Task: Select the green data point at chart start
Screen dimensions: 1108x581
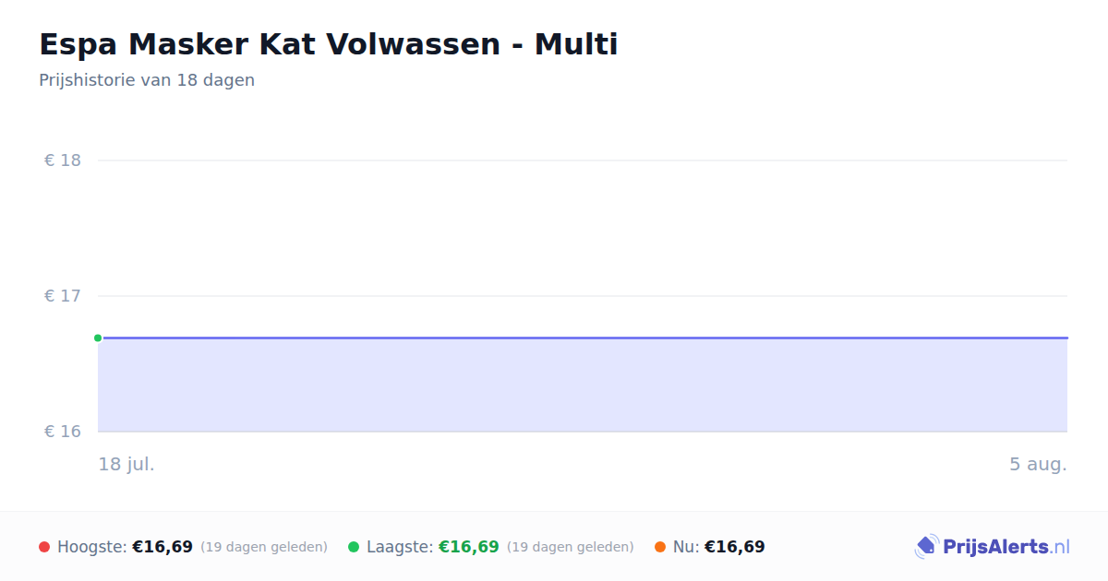Action: [x=98, y=338]
